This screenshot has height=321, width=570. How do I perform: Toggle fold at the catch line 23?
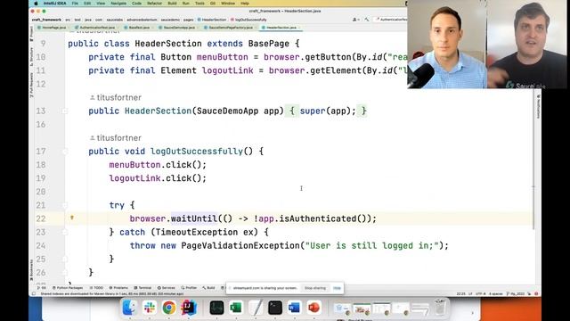pos(65,232)
